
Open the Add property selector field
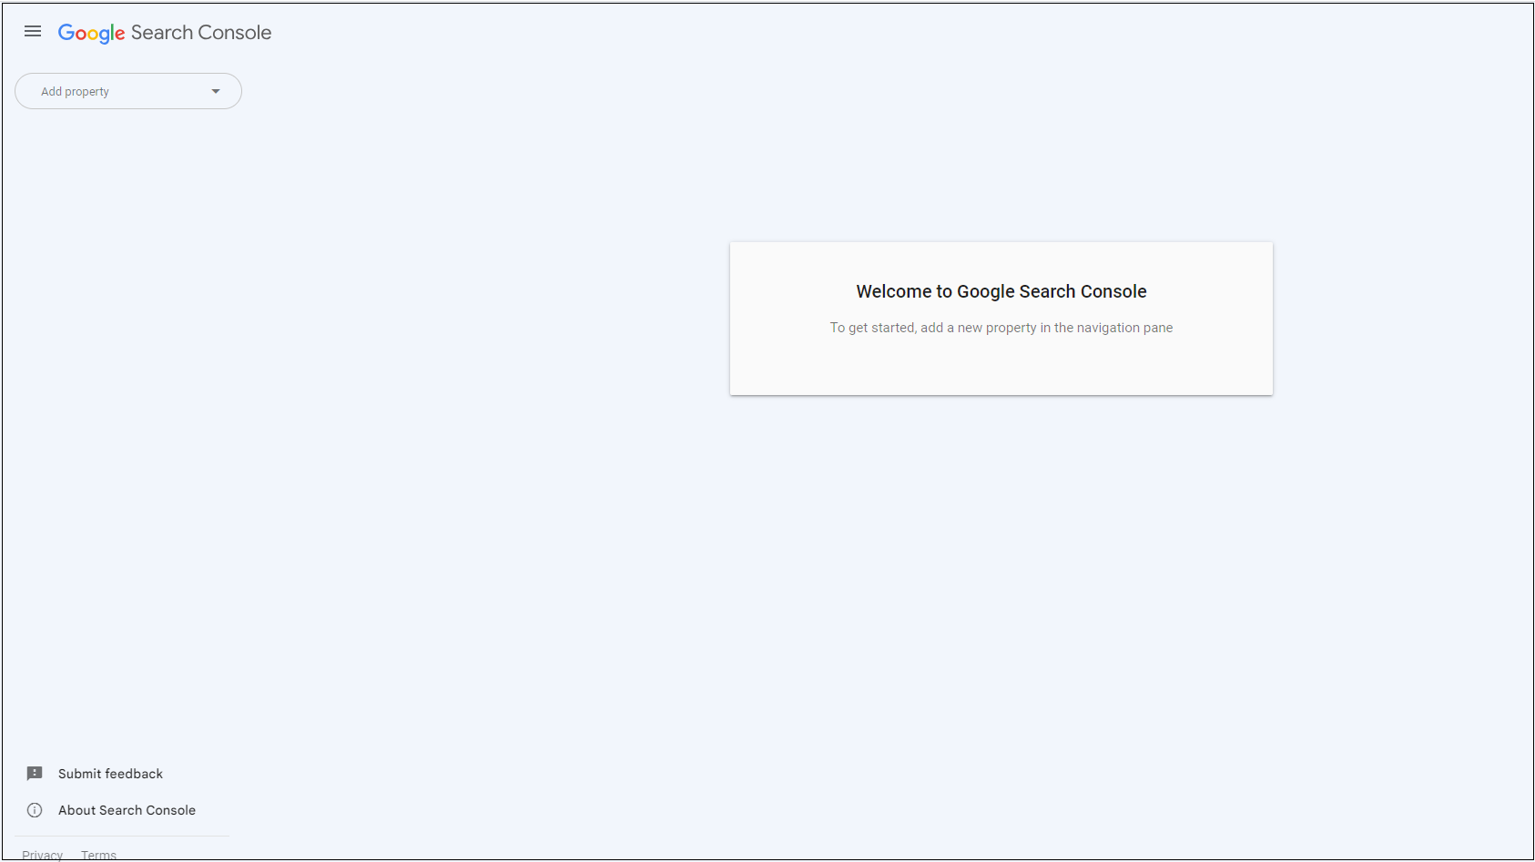point(128,91)
